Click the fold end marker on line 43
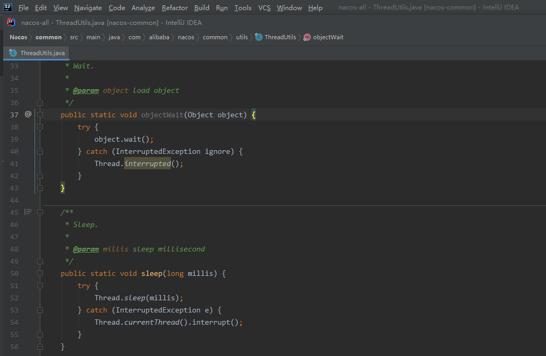The width and height of the screenshot is (546, 356). 40,188
